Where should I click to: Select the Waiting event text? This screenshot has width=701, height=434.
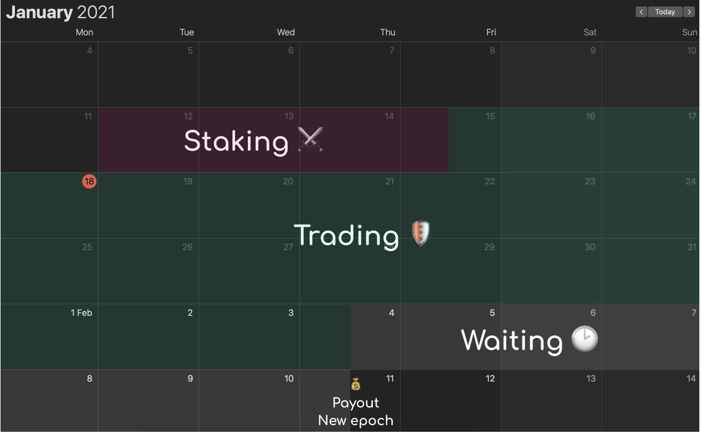point(512,340)
